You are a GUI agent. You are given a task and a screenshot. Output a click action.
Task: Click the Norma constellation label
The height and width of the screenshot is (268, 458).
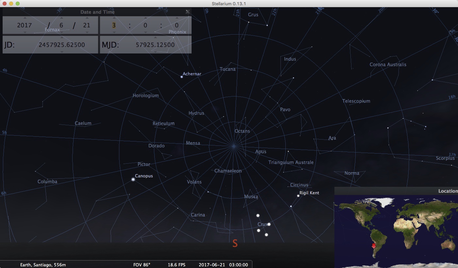point(352,173)
